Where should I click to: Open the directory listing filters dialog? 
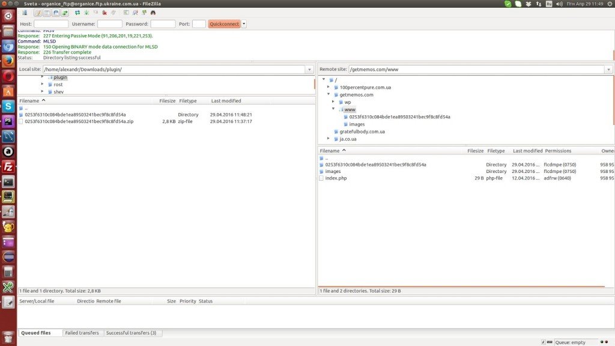(x=126, y=13)
